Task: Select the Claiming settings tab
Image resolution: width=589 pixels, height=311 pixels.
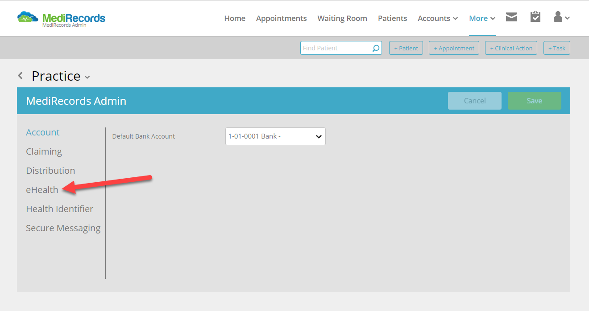Action: click(44, 151)
